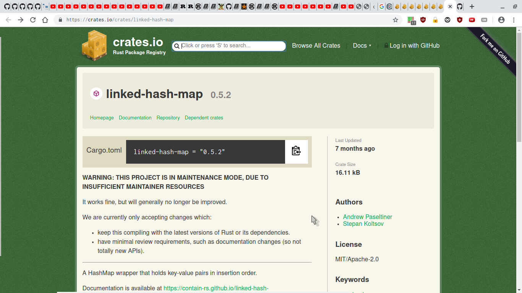Open the browser home page icon
Viewport: 522px width, 293px height.
45,20
